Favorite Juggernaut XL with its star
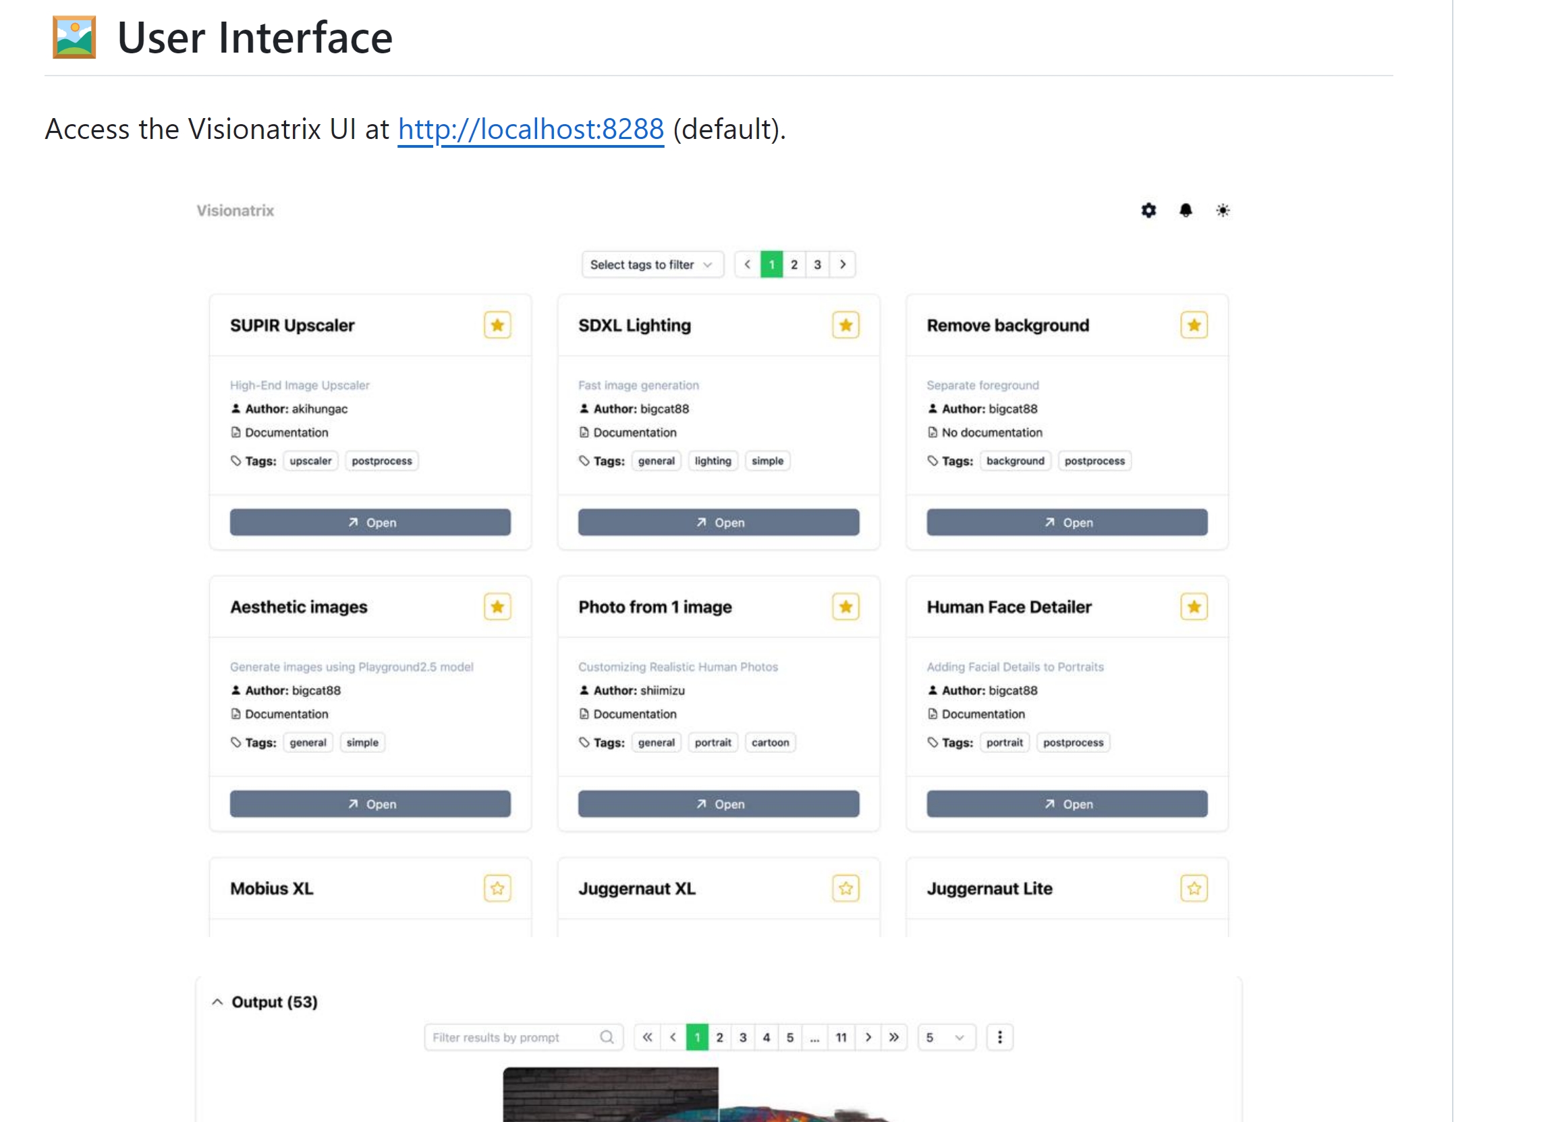Viewport: 1558px width, 1122px height. click(x=845, y=889)
